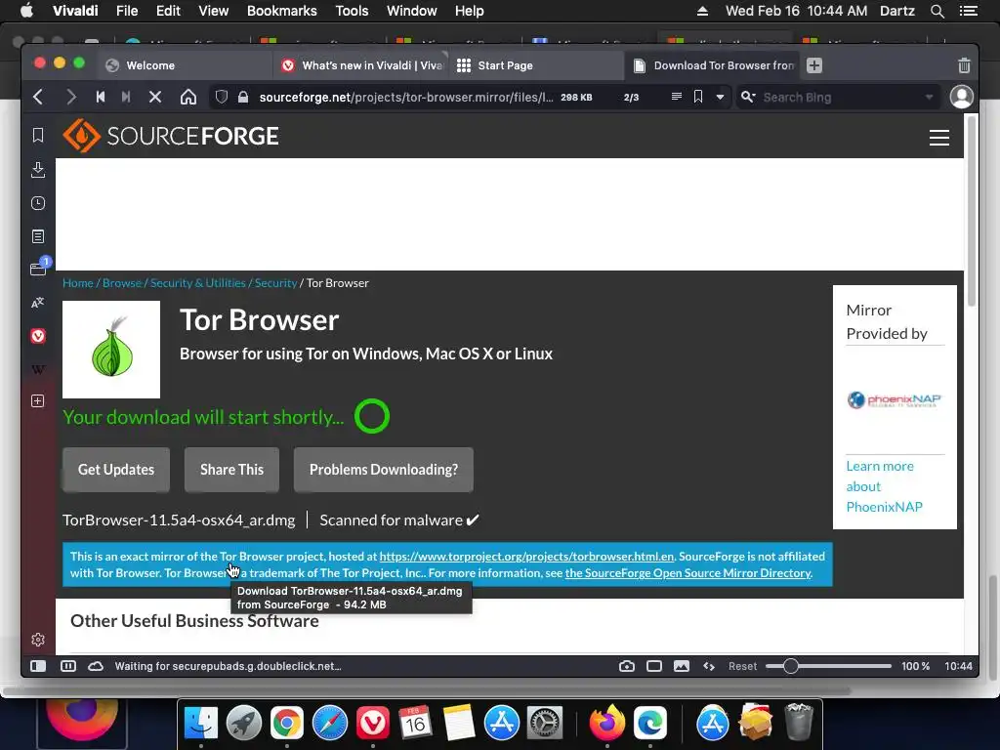Click the Get Updates button

tap(116, 470)
